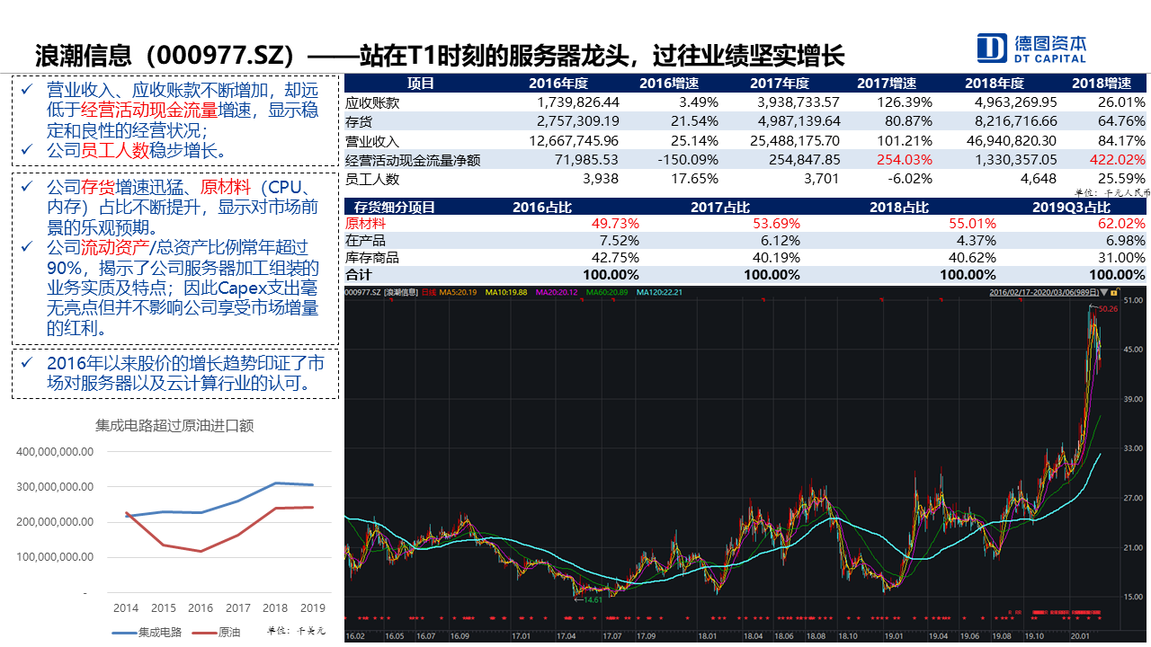Viewport: 1151px width, 647px height.
Task: Select the red 原材料 row label
Action: [x=367, y=223]
